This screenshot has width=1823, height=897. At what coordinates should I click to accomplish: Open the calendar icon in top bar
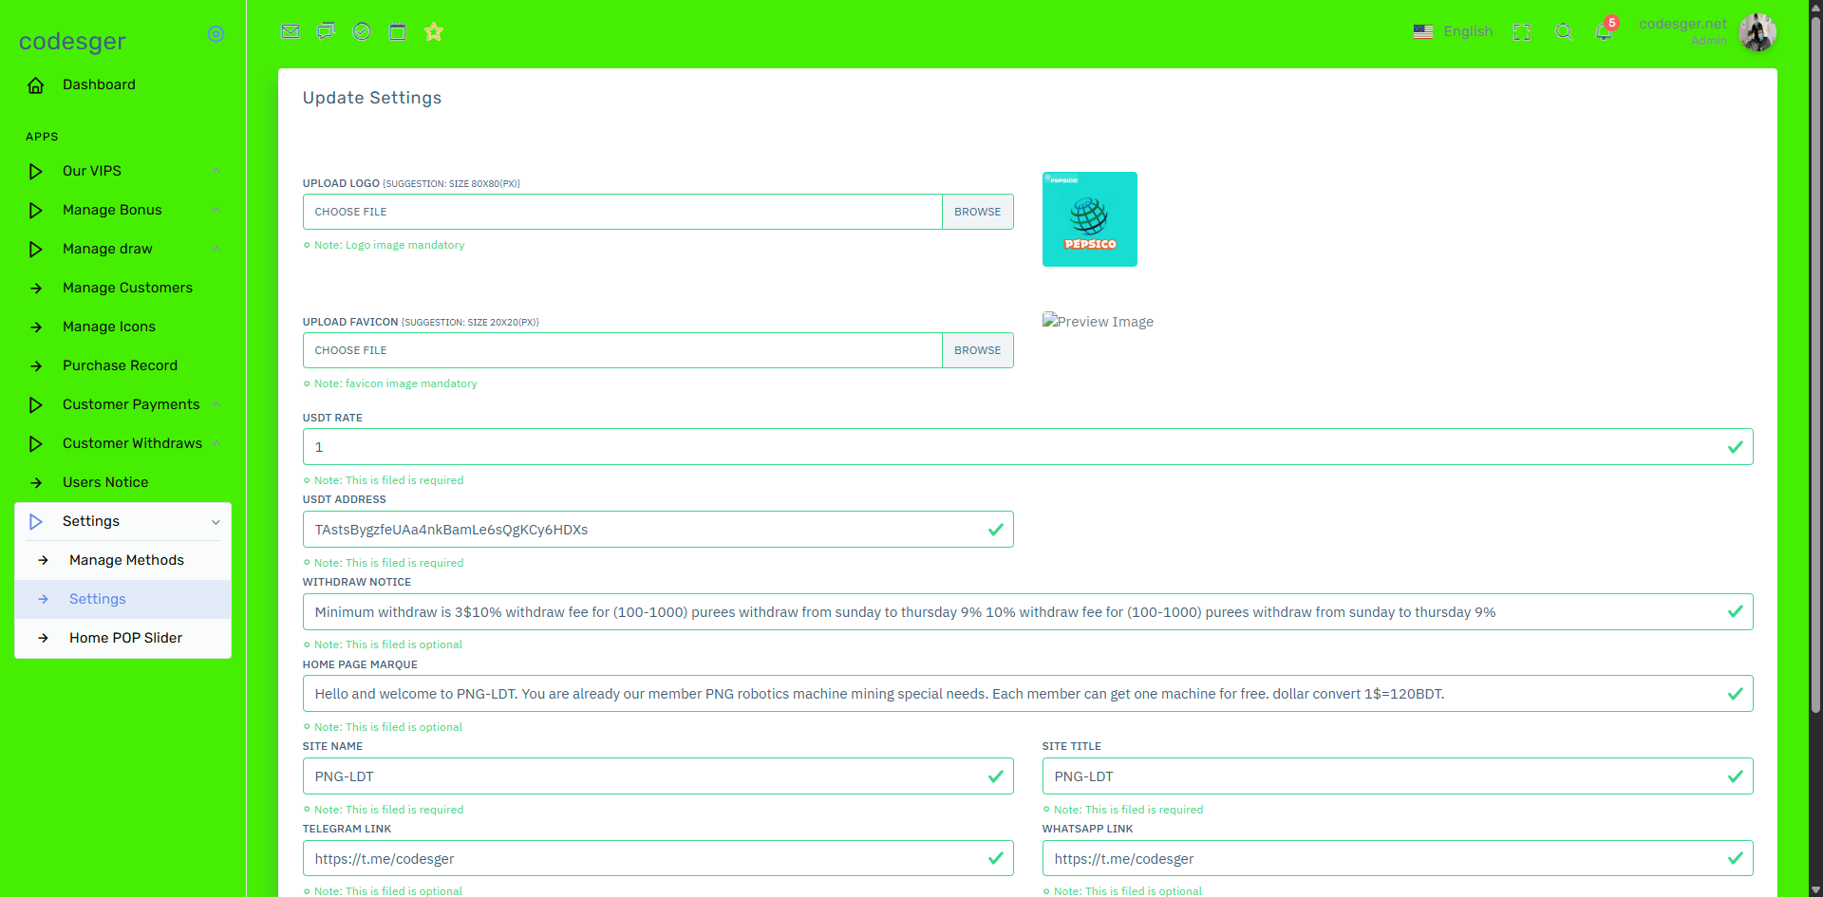click(x=398, y=31)
